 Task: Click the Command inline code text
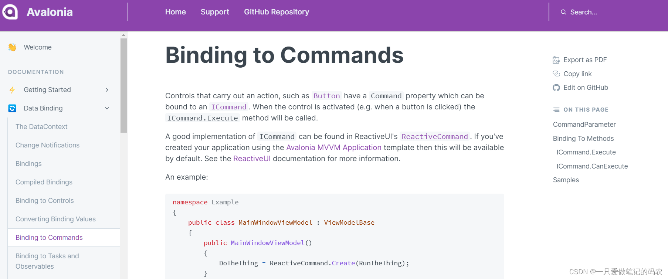[x=386, y=96]
